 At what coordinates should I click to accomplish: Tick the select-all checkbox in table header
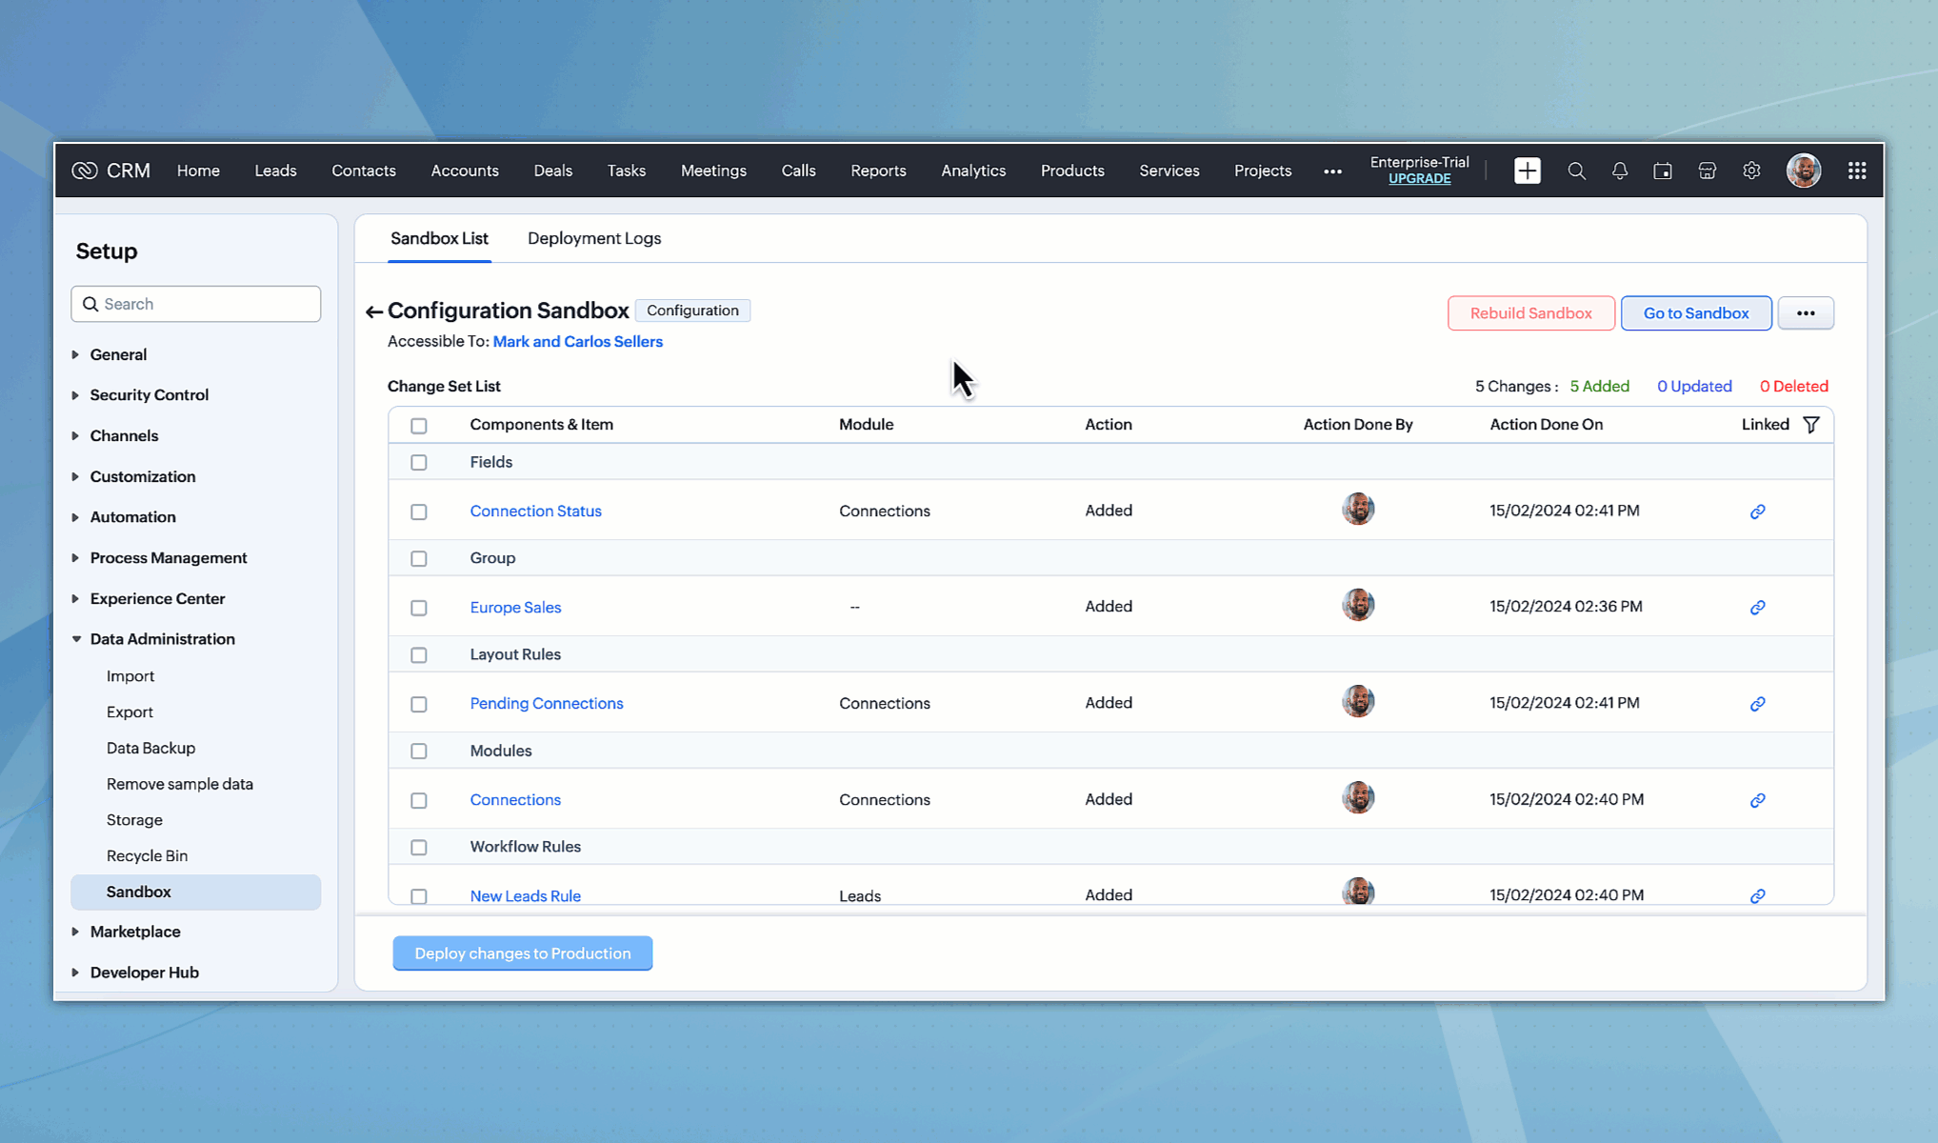click(x=418, y=426)
